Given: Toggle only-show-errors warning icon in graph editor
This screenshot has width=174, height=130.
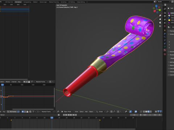Looking at the screenshot, I should pyautogui.click(x=28, y=112).
